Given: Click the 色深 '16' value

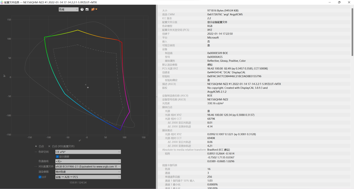Looking at the screenshot, I should tap(209, 169).
